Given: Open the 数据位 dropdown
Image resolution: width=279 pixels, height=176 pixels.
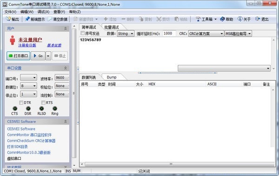Looking at the screenshot, I should click(x=28, y=86).
